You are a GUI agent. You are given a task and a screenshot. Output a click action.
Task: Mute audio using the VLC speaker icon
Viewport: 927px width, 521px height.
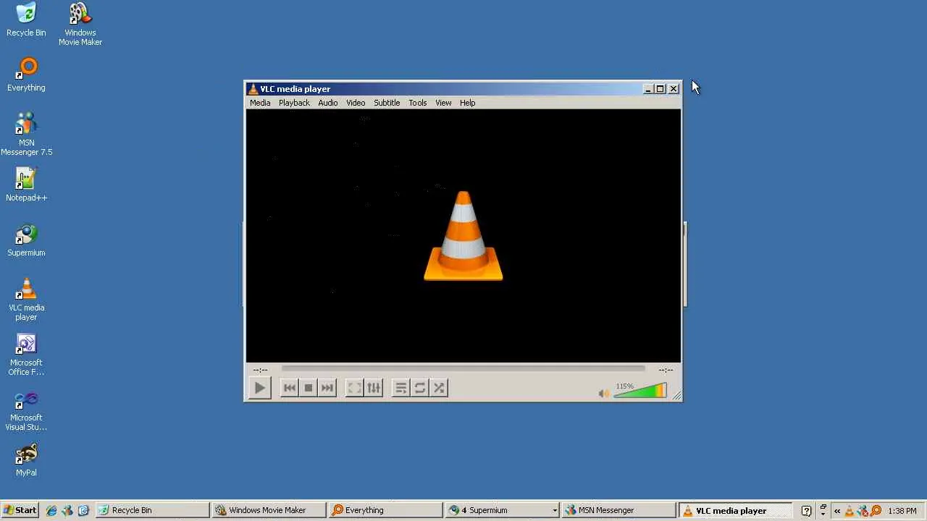coord(603,393)
